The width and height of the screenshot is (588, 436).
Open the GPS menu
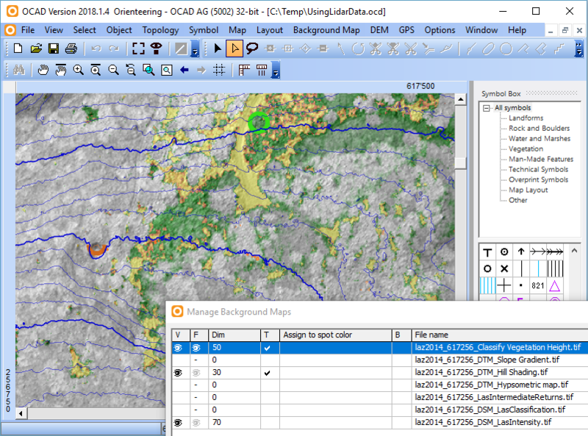406,30
